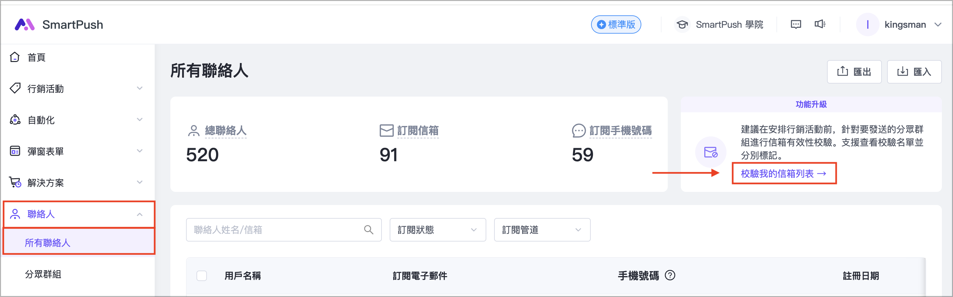
Task: Open 所有聯絡人 submenu item
Action: click(48, 242)
